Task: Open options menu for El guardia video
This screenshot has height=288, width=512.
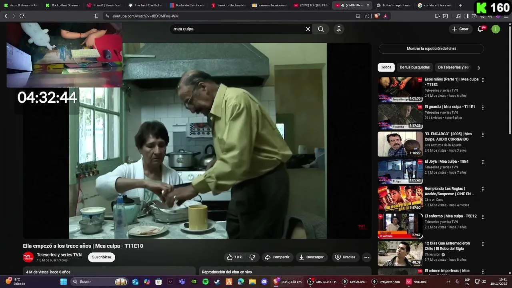Action: [483, 108]
